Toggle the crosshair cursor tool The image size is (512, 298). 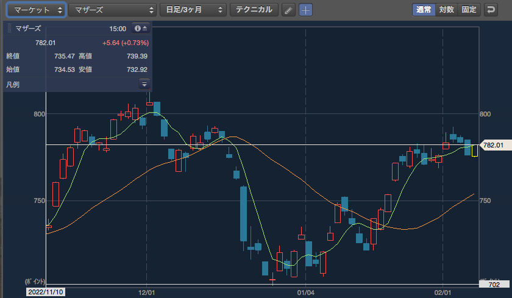pos(305,10)
